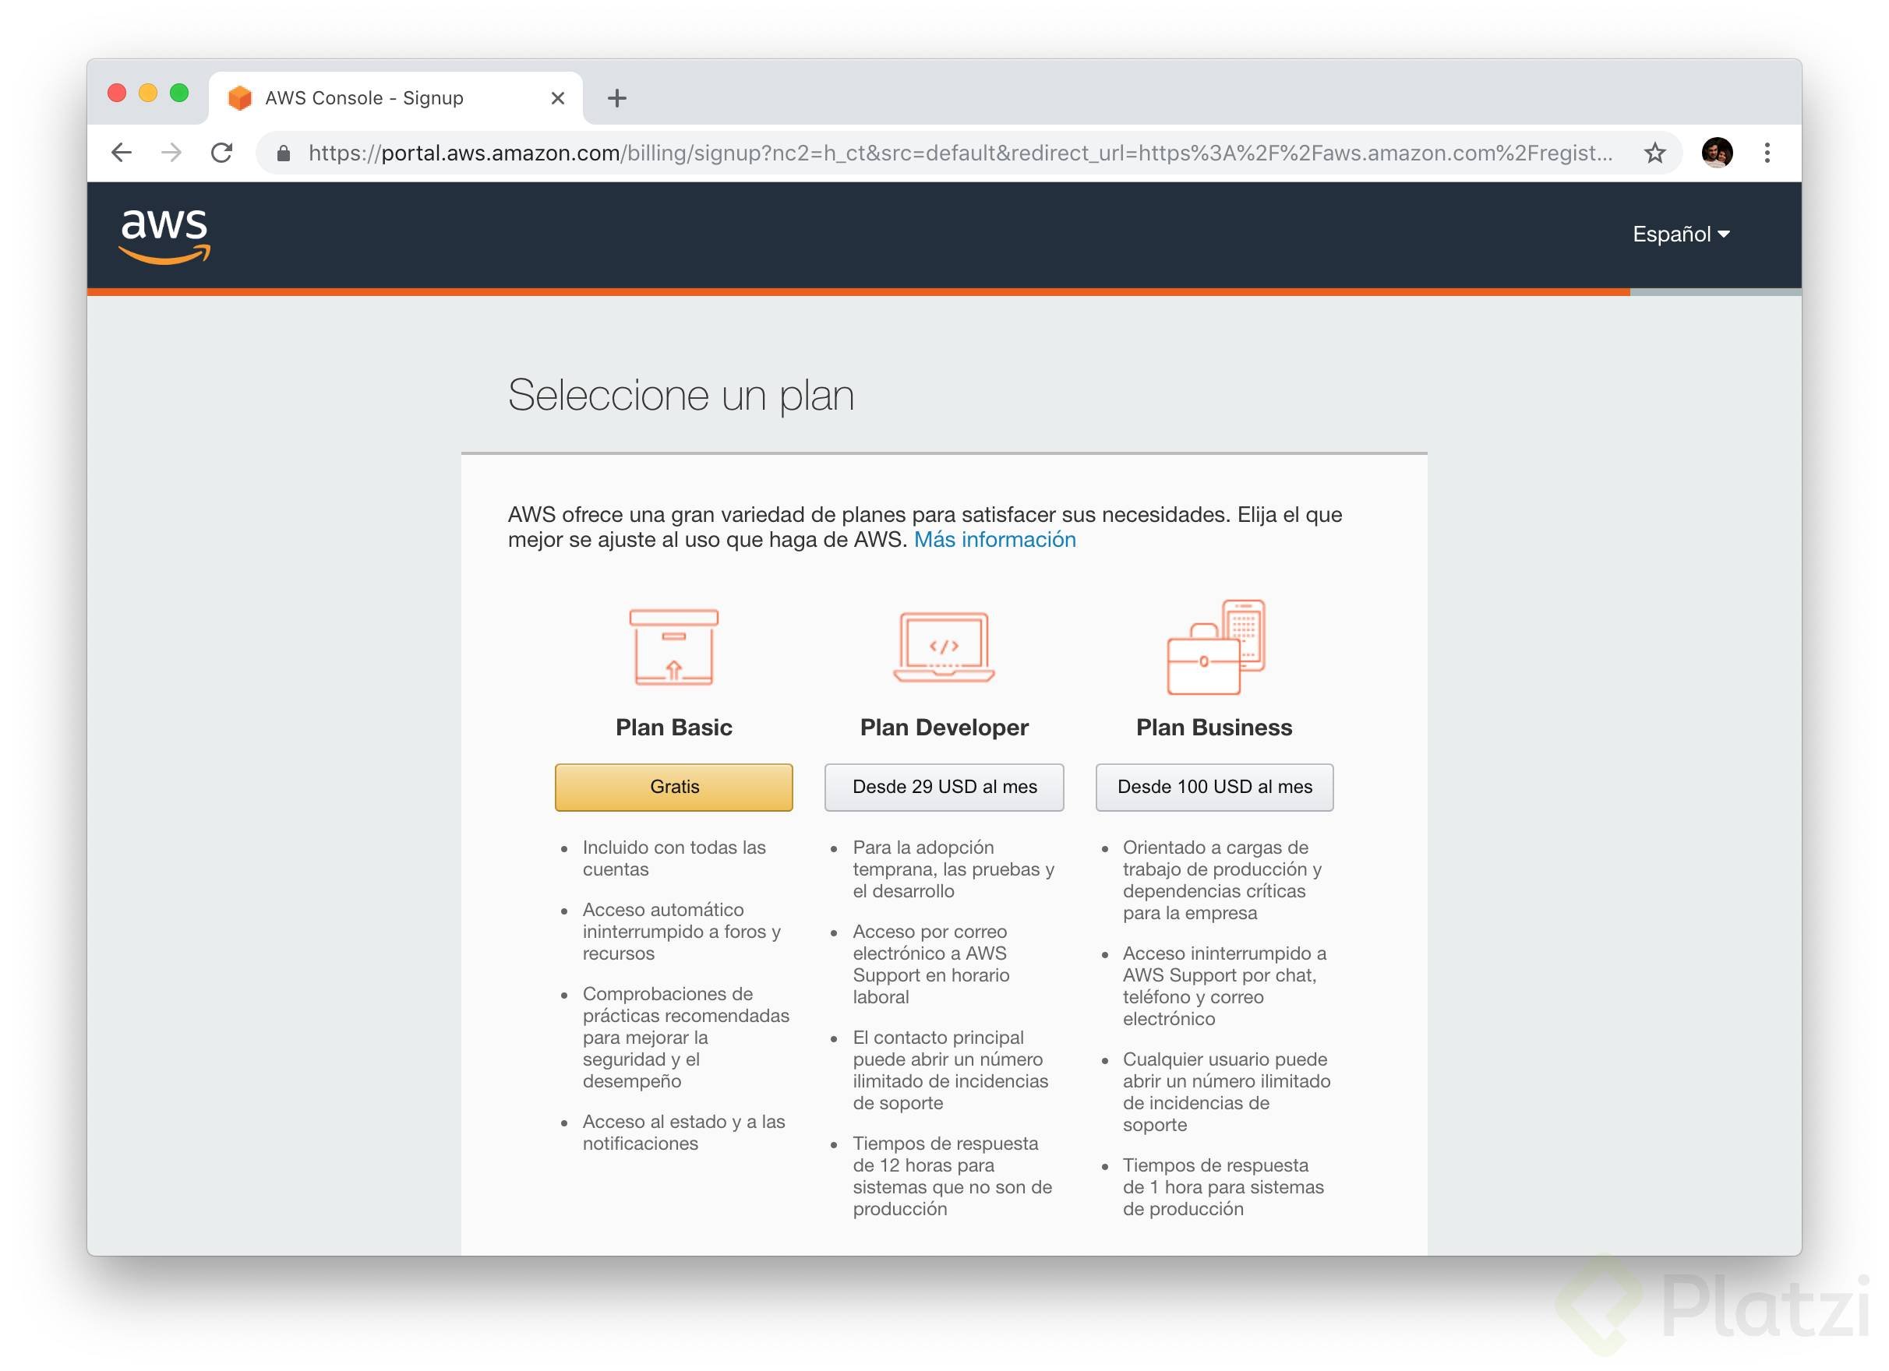
Task: Click 'Acceso ininterrumpido a AWS Support' bullet
Action: click(x=1224, y=986)
